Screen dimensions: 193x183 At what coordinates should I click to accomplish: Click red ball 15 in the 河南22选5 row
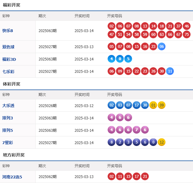[128, 177]
